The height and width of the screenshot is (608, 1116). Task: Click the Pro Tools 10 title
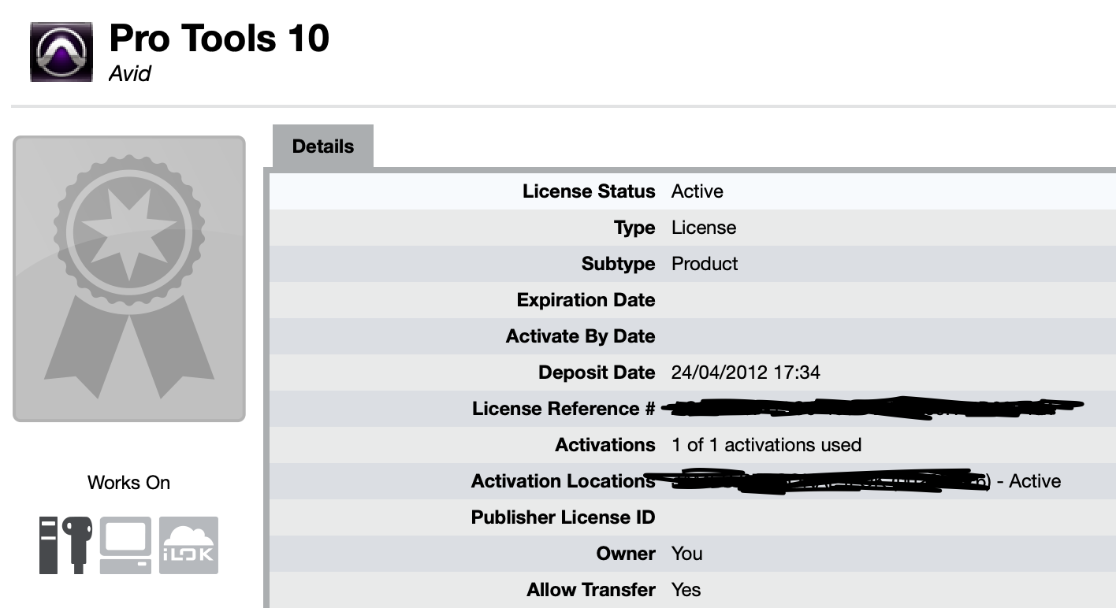pyautogui.click(x=219, y=38)
